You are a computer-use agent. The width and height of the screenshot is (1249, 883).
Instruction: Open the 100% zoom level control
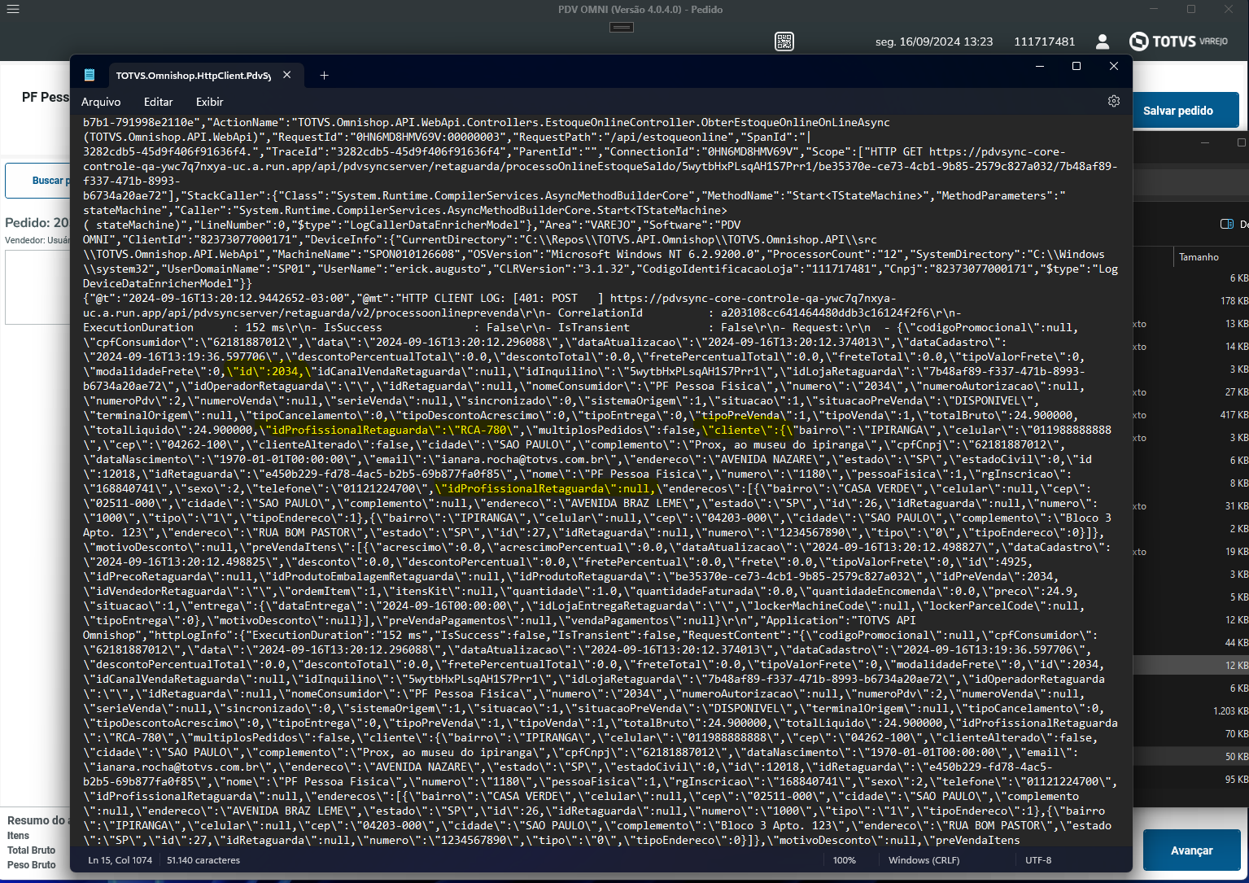845,860
